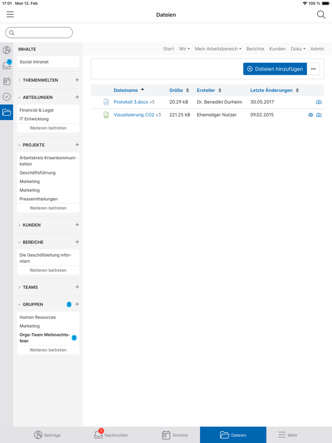
Task: Open Admin in top navigation
Action: coord(317,49)
